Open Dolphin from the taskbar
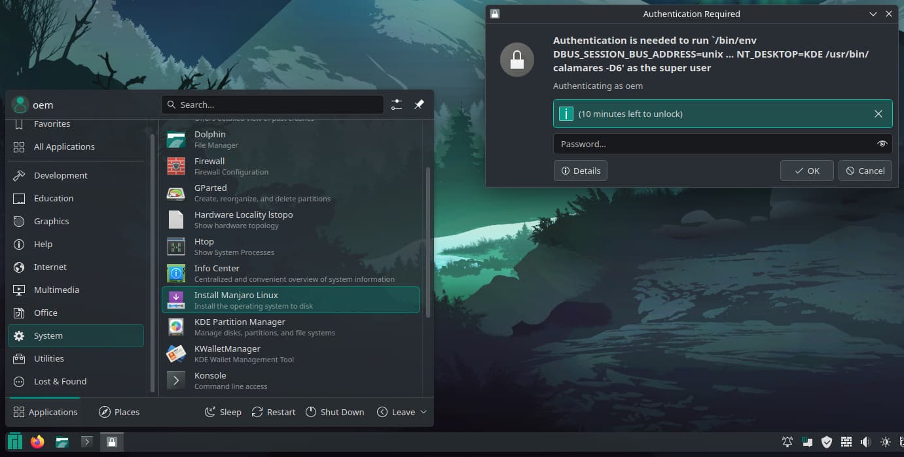The height and width of the screenshot is (457, 904). (x=62, y=442)
